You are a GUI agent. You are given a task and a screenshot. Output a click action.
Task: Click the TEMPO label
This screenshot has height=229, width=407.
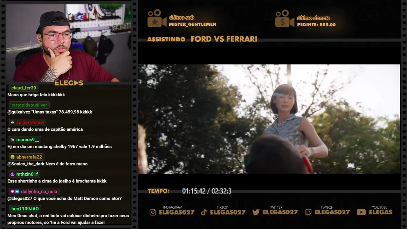159,191
